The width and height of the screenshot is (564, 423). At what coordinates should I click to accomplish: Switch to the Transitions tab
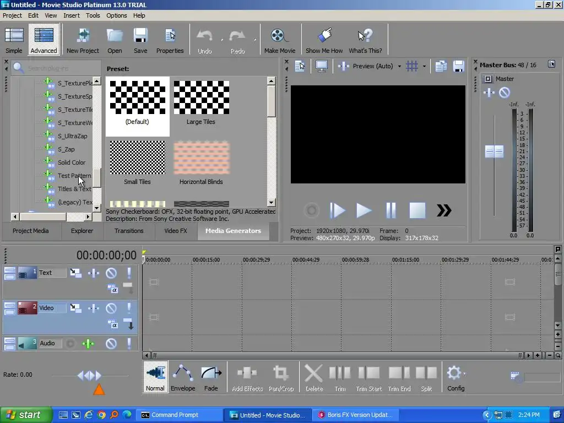pos(129,231)
